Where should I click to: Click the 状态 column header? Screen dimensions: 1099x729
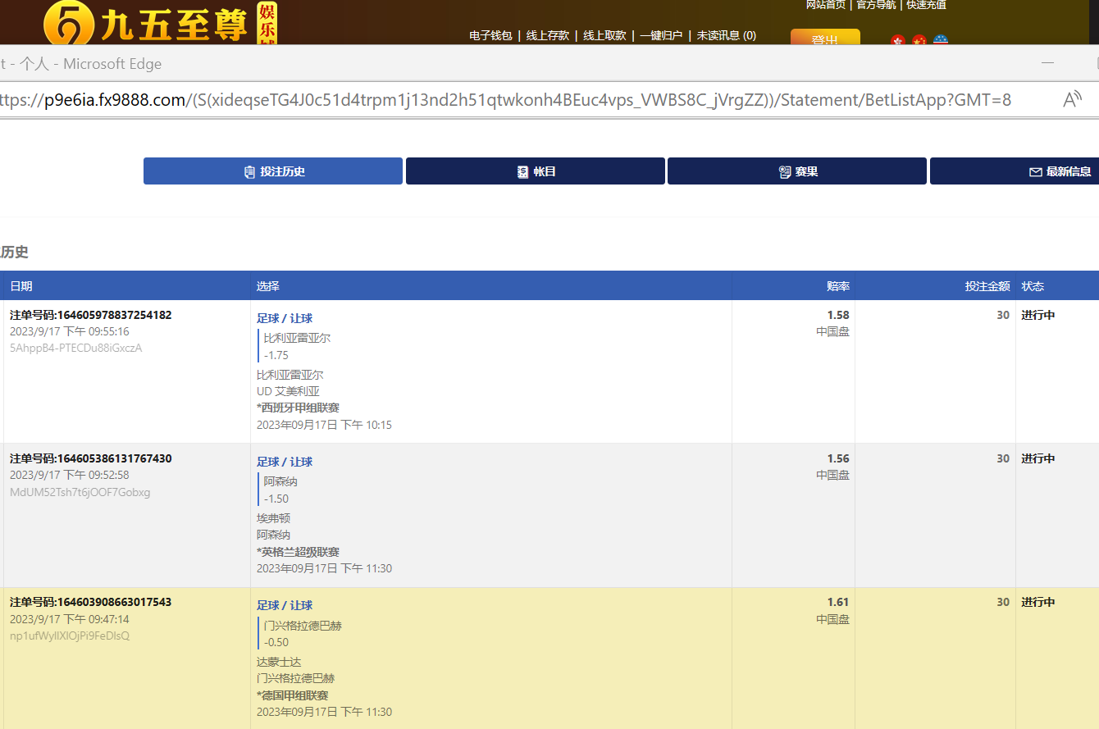coord(1033,286)
